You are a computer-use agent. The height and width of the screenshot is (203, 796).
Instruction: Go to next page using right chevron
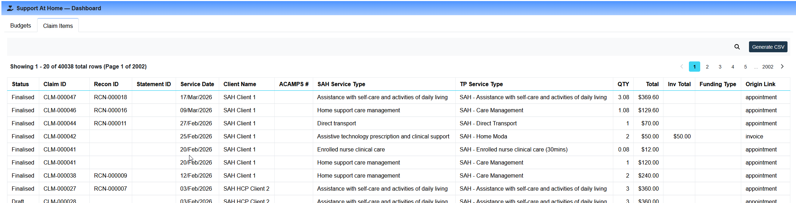(x=782, y=66)
